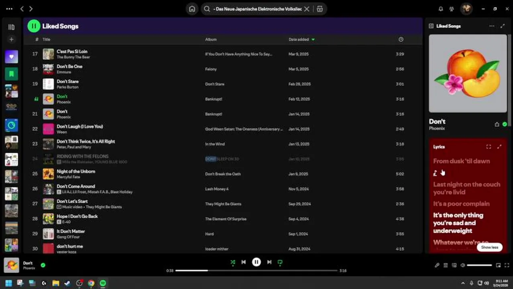The height and width of the screenshot is (289, 513).
Task: Open Liked Songs purple heart in sidebar
Action: pyautogui.click(x=11, y=57)
